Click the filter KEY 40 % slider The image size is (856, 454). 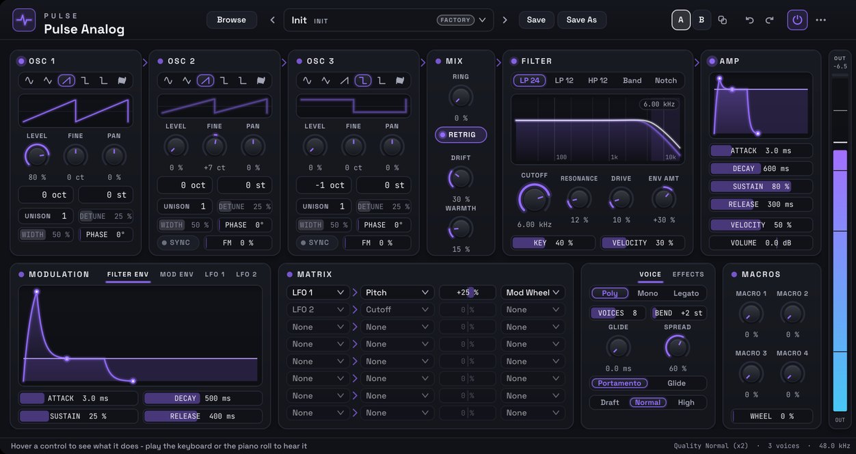click(x=554, y=243)
